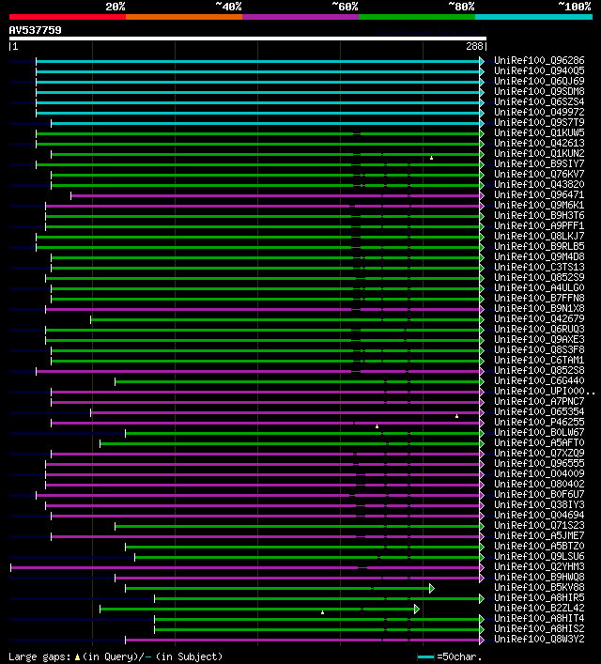Open hit UniRef100_B9SIY7
This screenshot has height=664, width=601.
coord(539,163)
